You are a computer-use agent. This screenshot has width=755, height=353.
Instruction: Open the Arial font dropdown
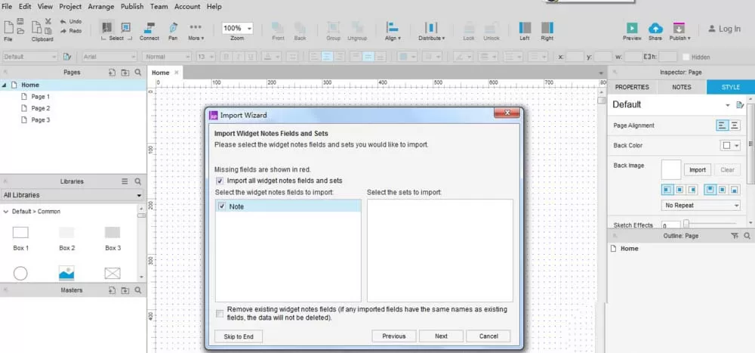click(109, 57)
